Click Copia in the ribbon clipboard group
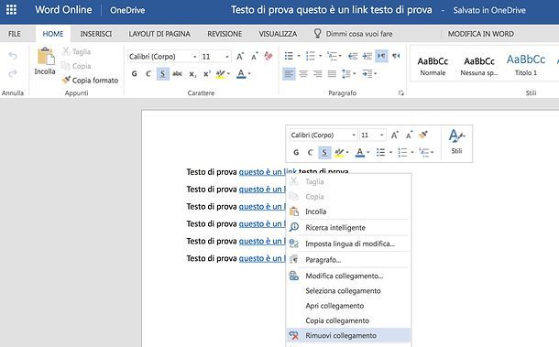This screenshot has height=347, width=559. point(76,66)
